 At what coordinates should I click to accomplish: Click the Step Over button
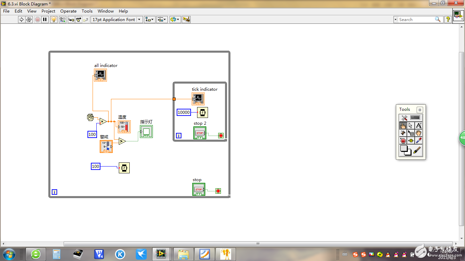point(79,20)
